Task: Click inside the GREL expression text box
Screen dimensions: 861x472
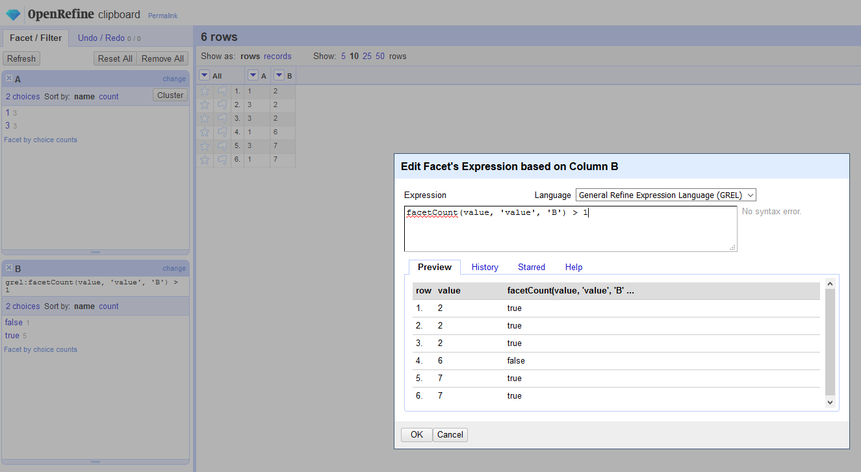Action: (x=571, y=229)
